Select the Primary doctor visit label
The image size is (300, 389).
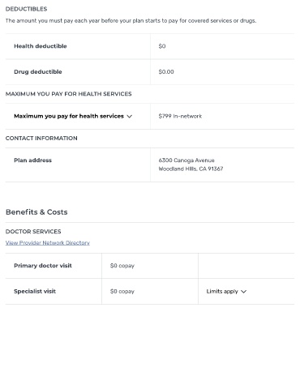43,266
